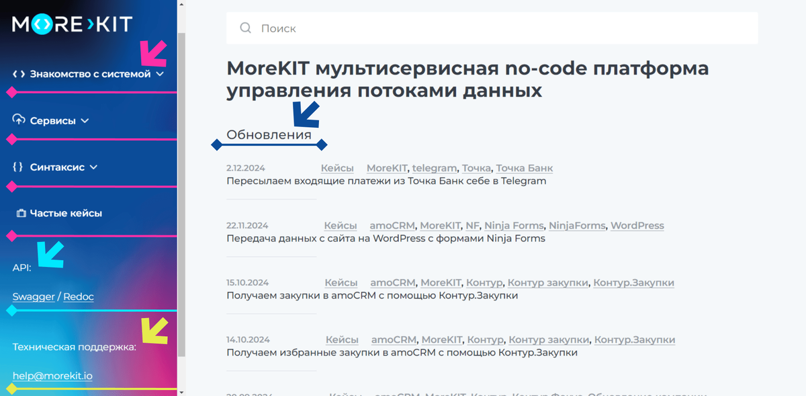Viewport: 806px width, 396px height.
Task: Click Кейсы category in the 15.10.2024 entry
Action: point(341,282)
